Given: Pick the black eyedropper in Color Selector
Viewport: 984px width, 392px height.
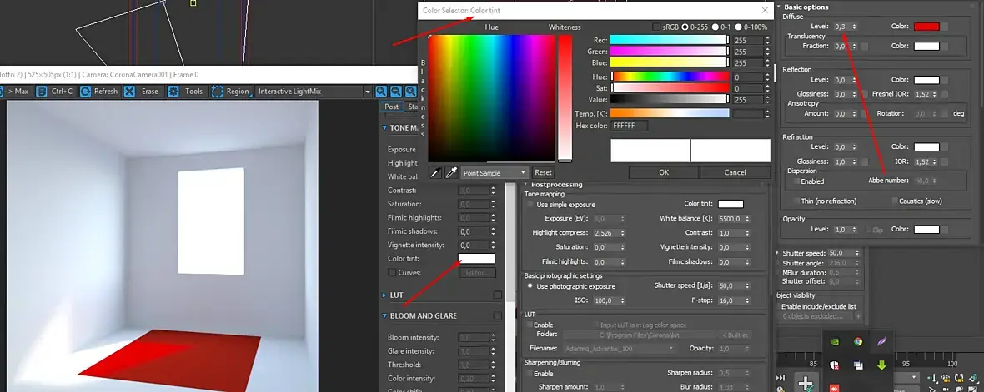Looking at the screenshot, I should [435, 172].
